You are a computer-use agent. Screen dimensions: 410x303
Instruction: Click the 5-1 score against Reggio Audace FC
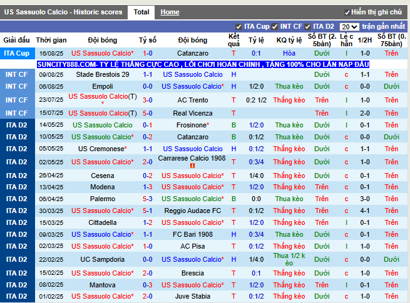coord(148,211)
